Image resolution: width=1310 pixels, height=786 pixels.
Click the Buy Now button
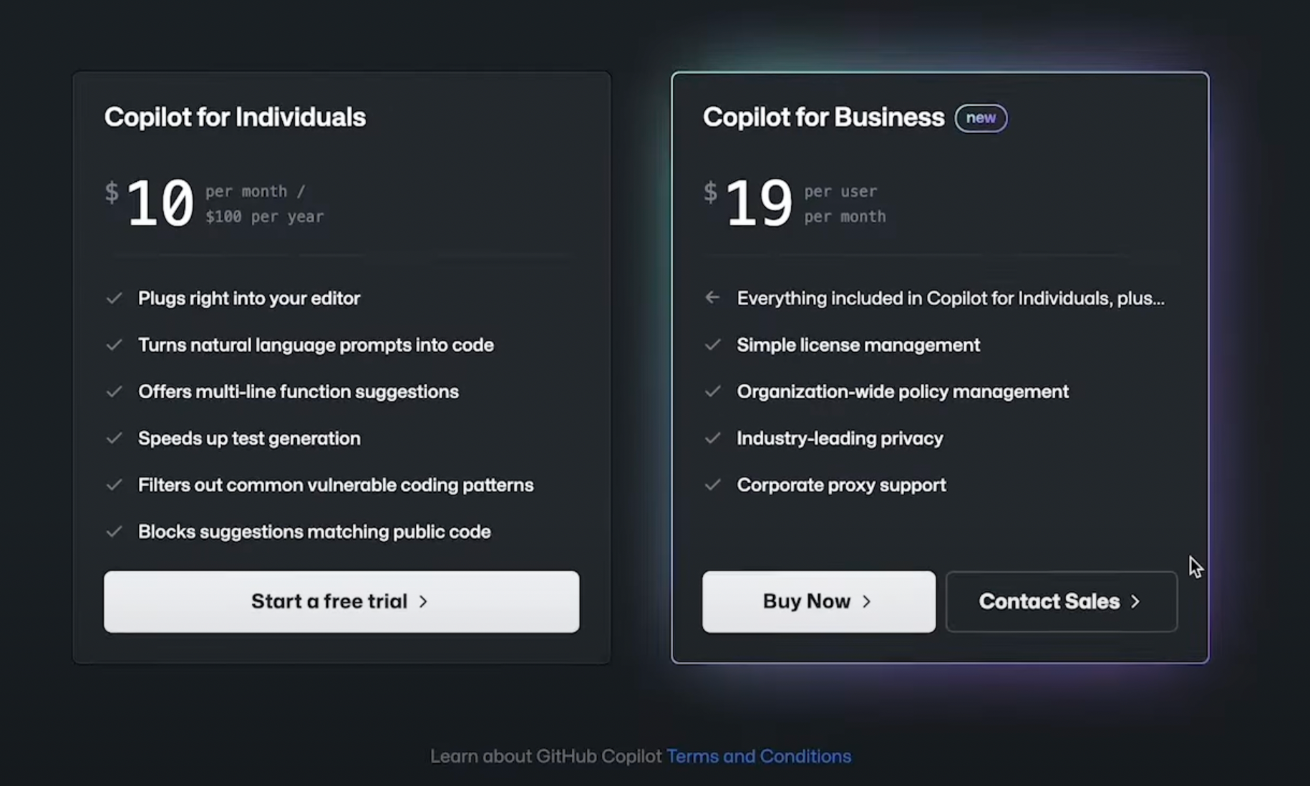818,601
